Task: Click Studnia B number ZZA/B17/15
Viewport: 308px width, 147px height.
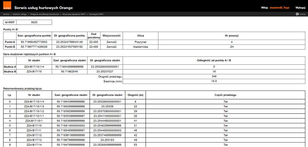Action: pyautogui.click(x=34, y=72)
